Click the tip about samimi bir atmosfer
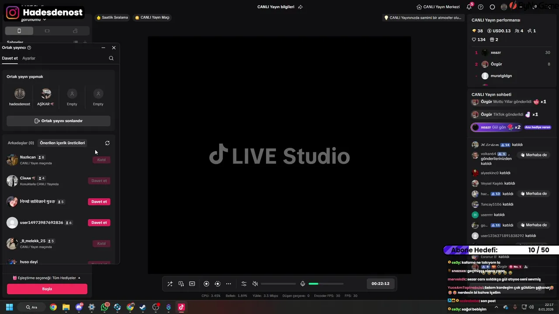 point(422,18)
